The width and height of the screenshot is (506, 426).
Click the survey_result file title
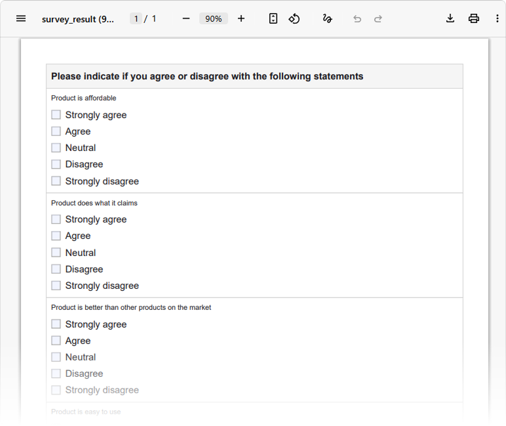point(78,19)
